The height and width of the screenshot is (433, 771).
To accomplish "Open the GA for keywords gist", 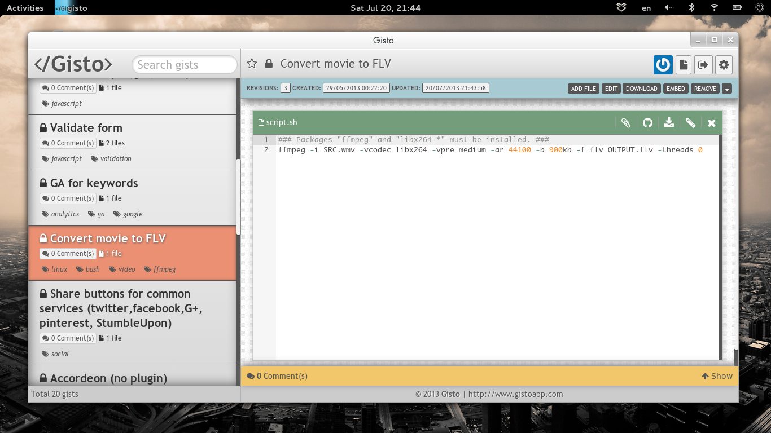I will (94, 183).
